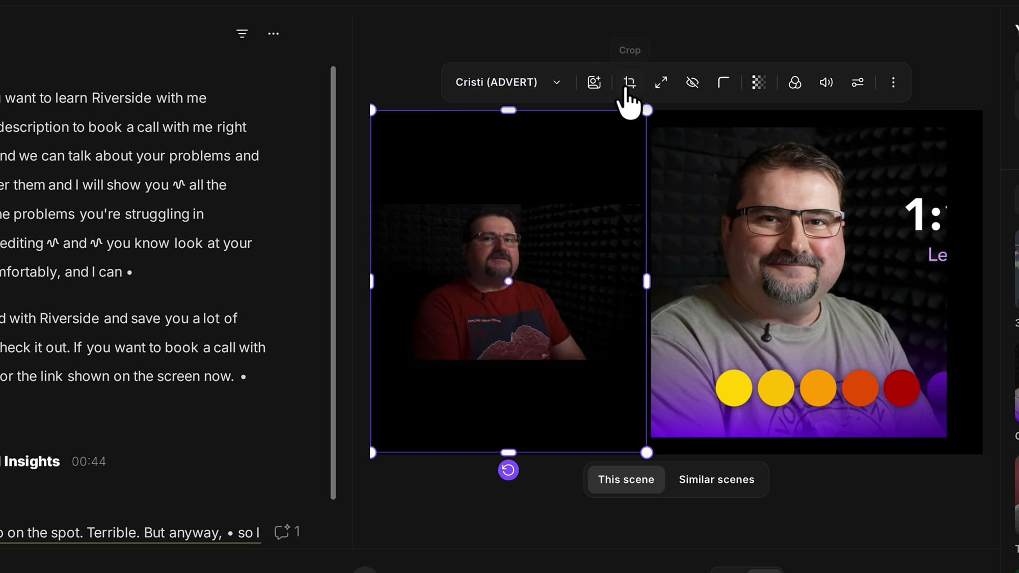This screenshot has width=1019, height=573.
Task: Open the corner radius tool
Action: [723, 82]
